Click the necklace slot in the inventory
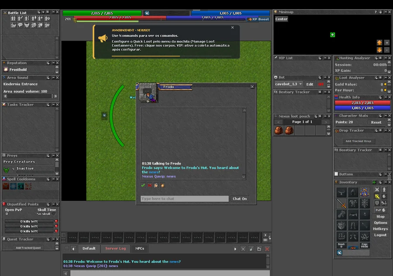The image size is (393, 276). [341, 192]
